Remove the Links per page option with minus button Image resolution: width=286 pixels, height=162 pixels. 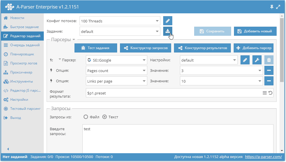269,81
